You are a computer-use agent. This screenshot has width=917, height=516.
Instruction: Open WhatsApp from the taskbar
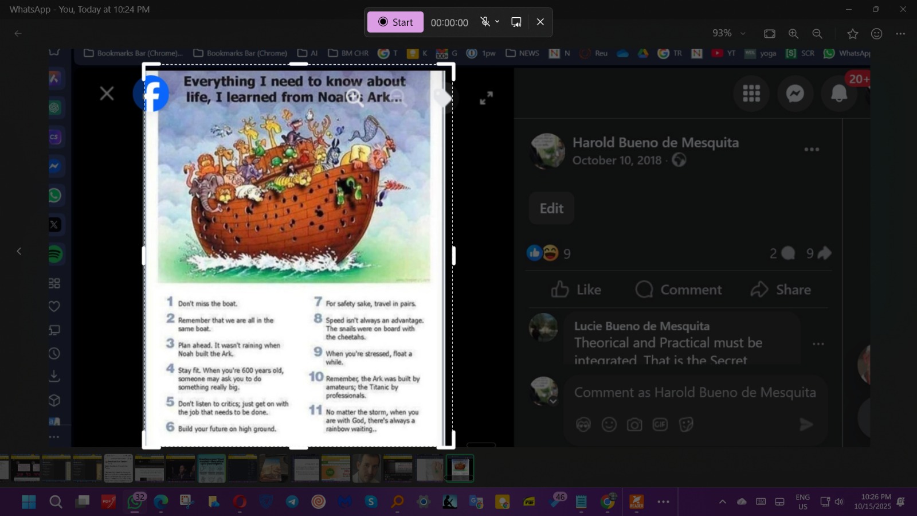(x=135, y=502)
